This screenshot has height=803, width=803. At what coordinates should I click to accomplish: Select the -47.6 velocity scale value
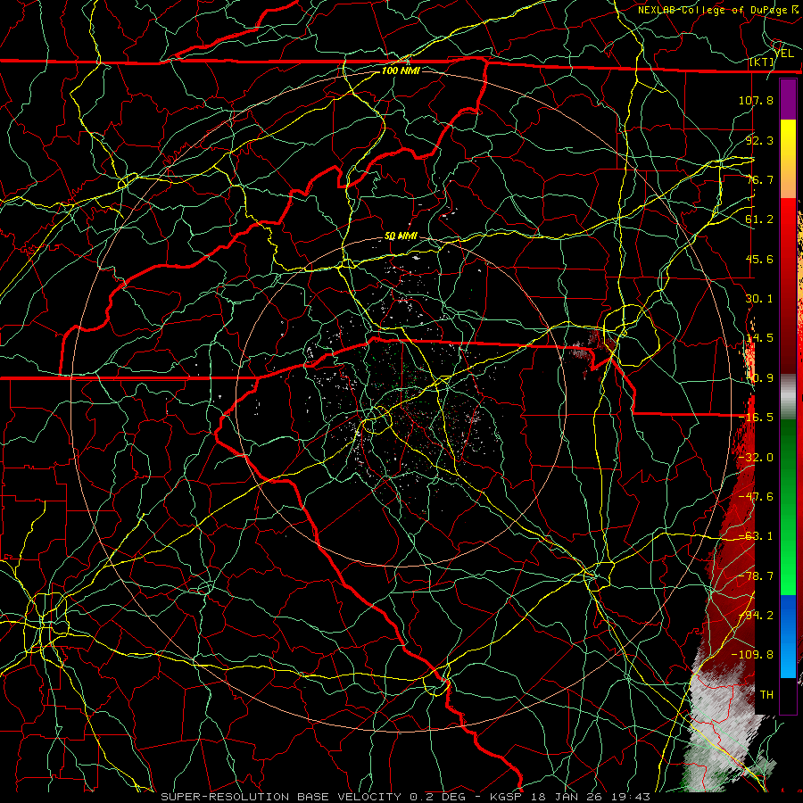coord(756,497)
